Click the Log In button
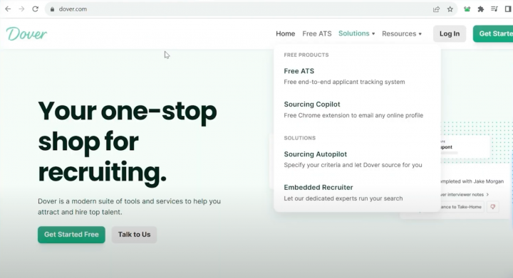 (x=450, y=33)
